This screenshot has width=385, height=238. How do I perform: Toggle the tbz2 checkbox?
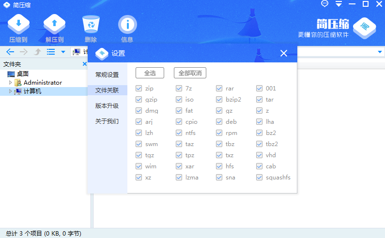[x=259, y=144]
